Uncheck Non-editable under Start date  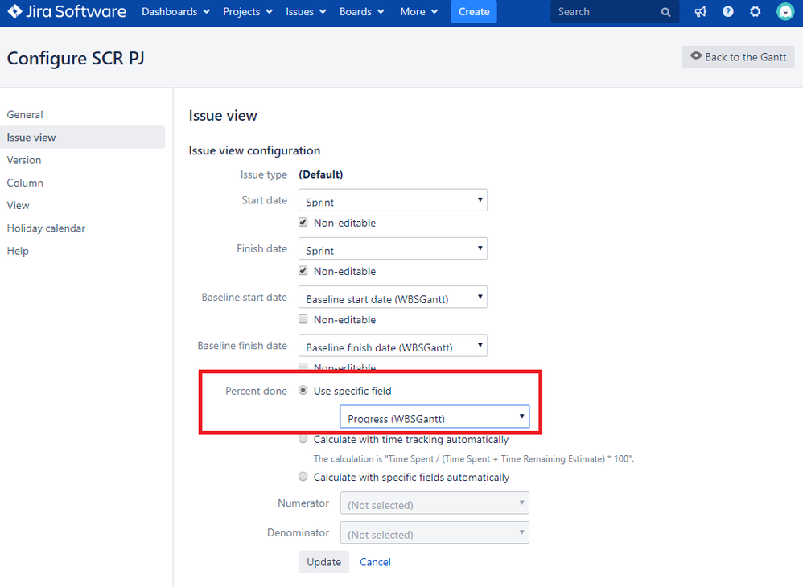pos(303,222)
